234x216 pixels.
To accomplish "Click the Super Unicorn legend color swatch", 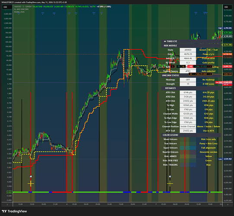I will point(188,148).
